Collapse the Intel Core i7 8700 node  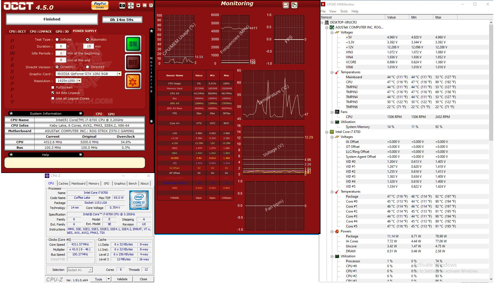pyautogui.click(x=327, y=132)
